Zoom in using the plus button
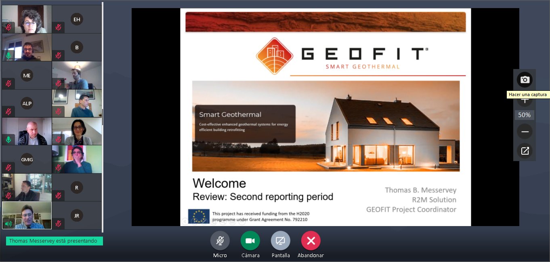 click(525, 100)
